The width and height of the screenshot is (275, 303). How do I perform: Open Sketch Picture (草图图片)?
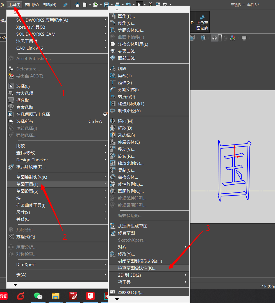149,293
